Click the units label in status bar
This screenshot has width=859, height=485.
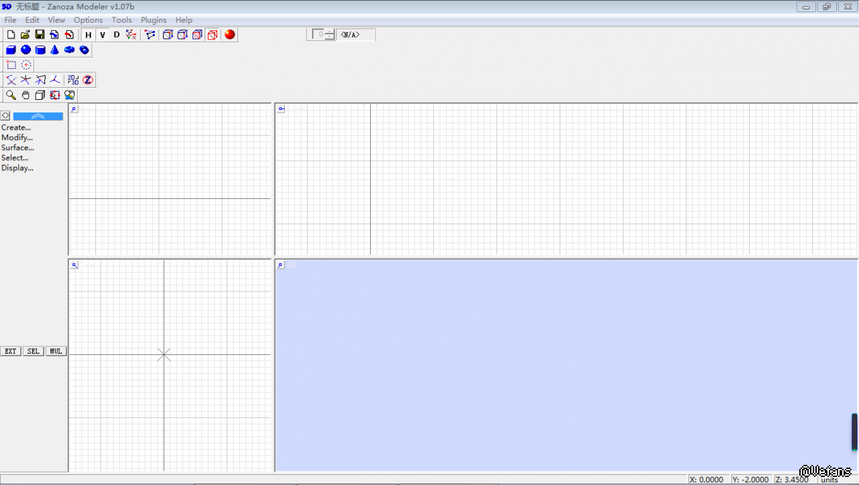[829, 480]
